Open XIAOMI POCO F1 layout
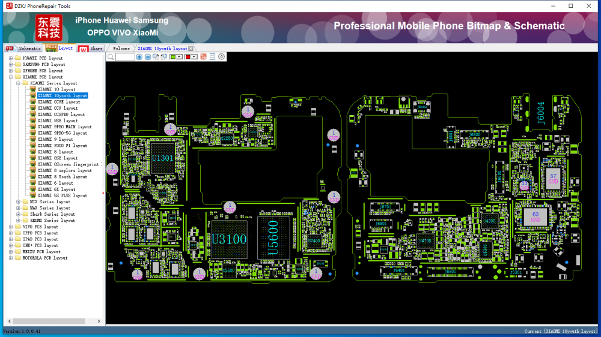601x337 pixels. (62, 146)
